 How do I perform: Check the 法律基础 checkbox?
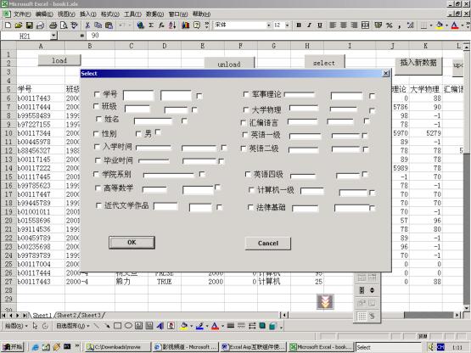point(250,207)
